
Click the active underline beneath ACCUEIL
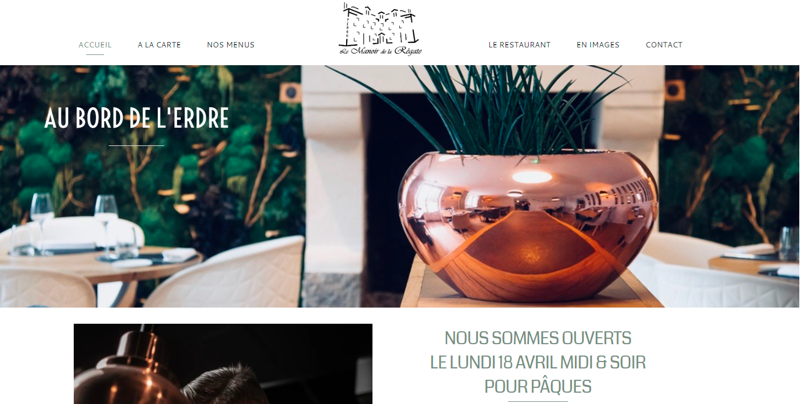[x=95, y=54]
